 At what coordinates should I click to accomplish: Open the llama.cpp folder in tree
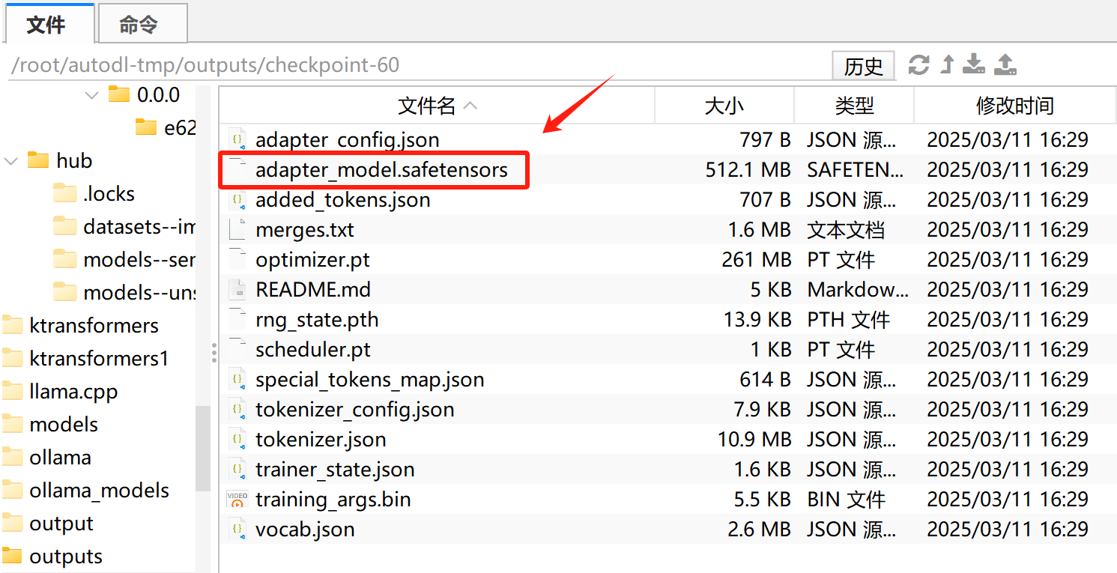(60, 391)
